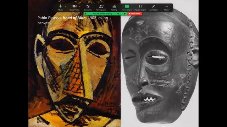Click the red Stop Share button
Screen dimensions: 227x127
coord(135,14)
